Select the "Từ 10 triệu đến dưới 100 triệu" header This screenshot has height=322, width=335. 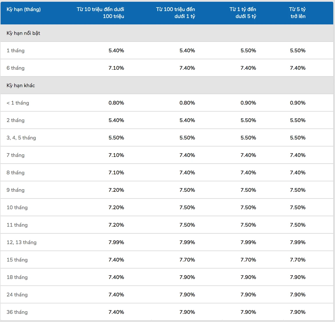tap(100, 13)
